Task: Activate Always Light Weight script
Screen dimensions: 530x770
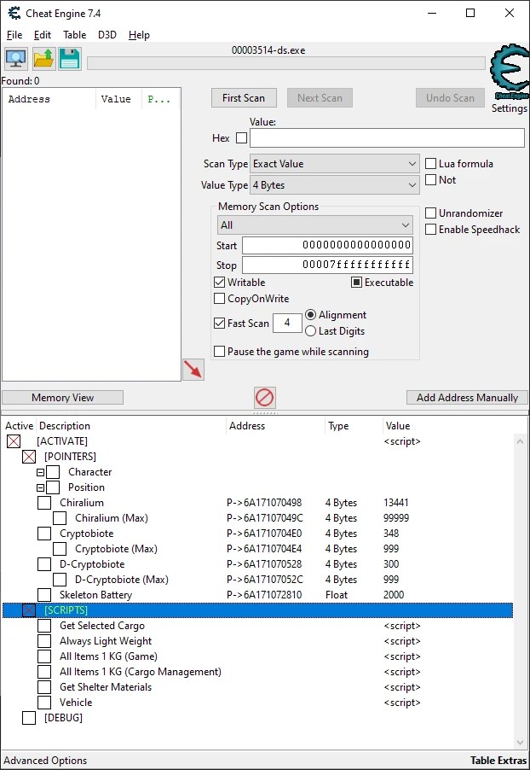Action: [x=44, y=641]
